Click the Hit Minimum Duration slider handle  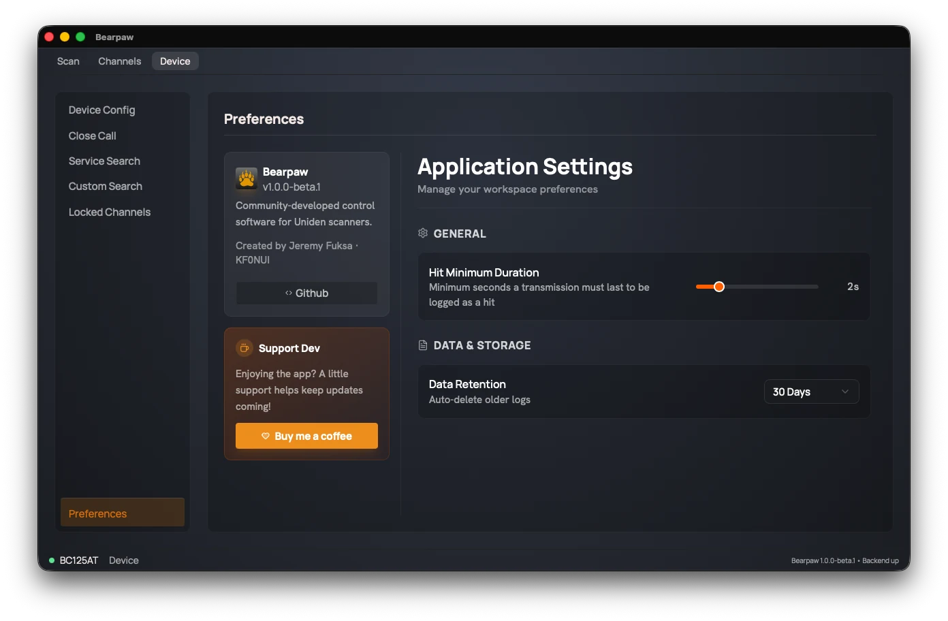pos(718,287)
